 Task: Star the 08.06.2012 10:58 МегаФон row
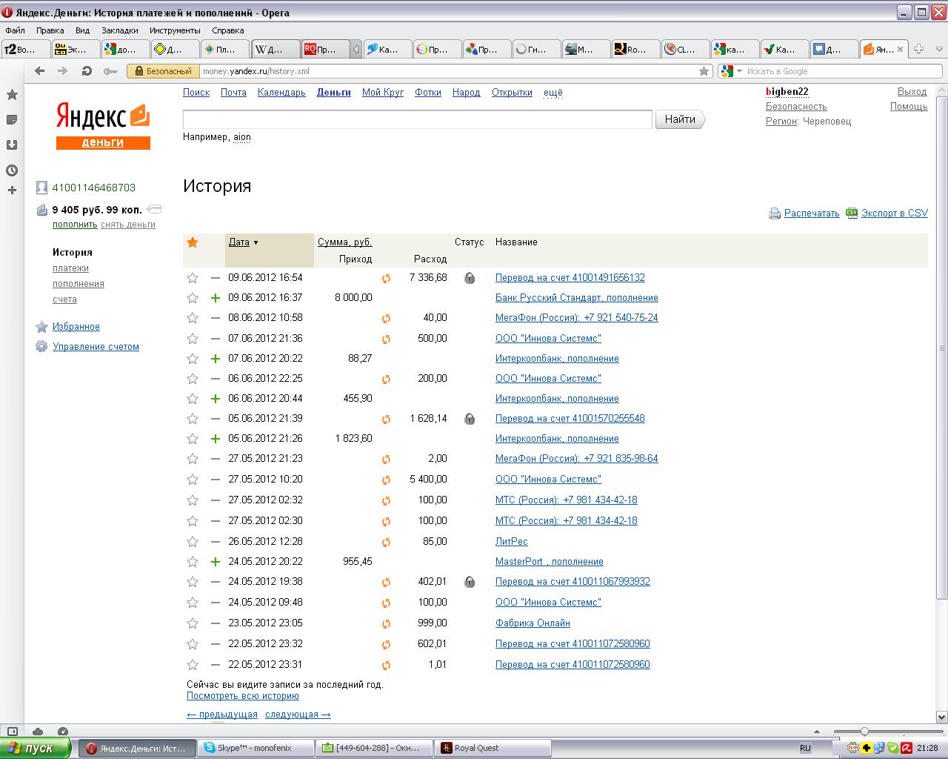point(193,318)
